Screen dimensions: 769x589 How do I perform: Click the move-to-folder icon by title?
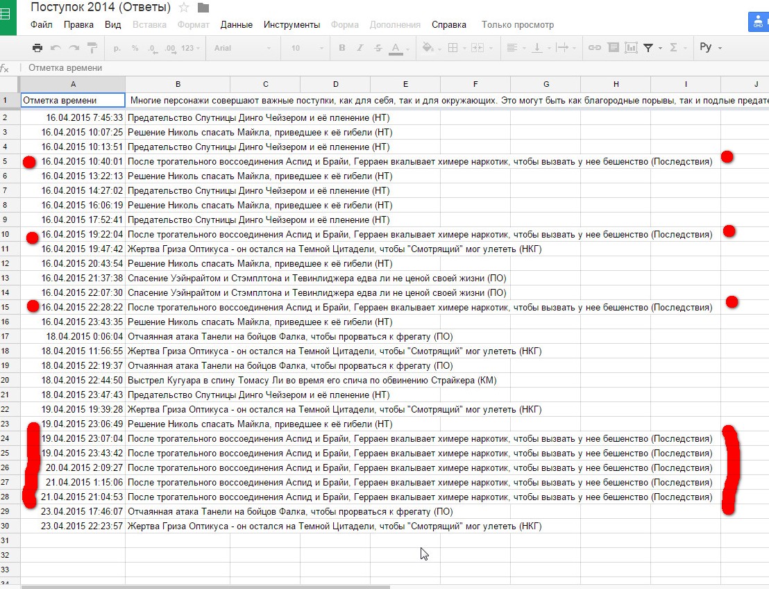coord(203,8)
